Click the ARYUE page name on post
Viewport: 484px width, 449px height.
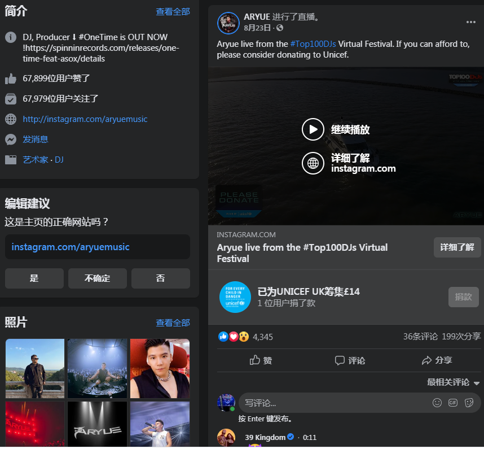pyautogui.click(x=257, y=17)
